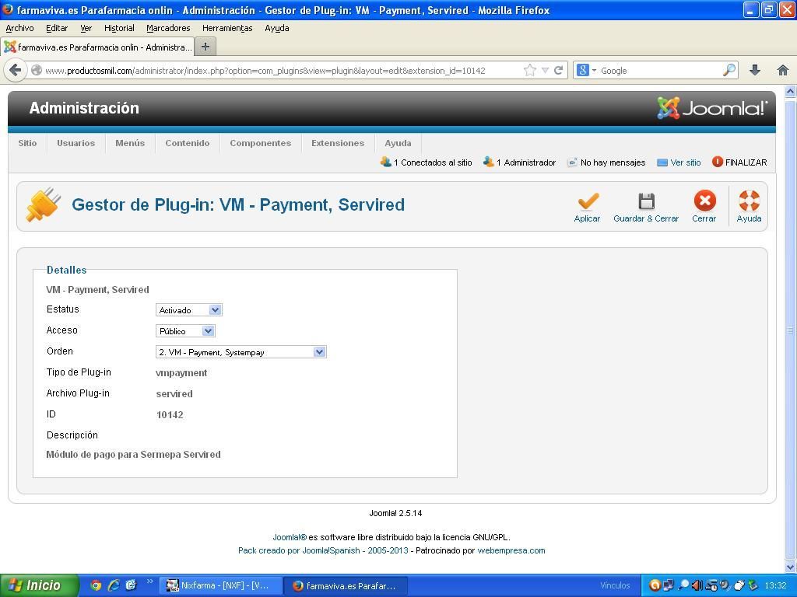Image resolution: width=797 pixels, height=597 pixels.
Task: Click the Conectados al sitio users icon
Action: [385, 162]
